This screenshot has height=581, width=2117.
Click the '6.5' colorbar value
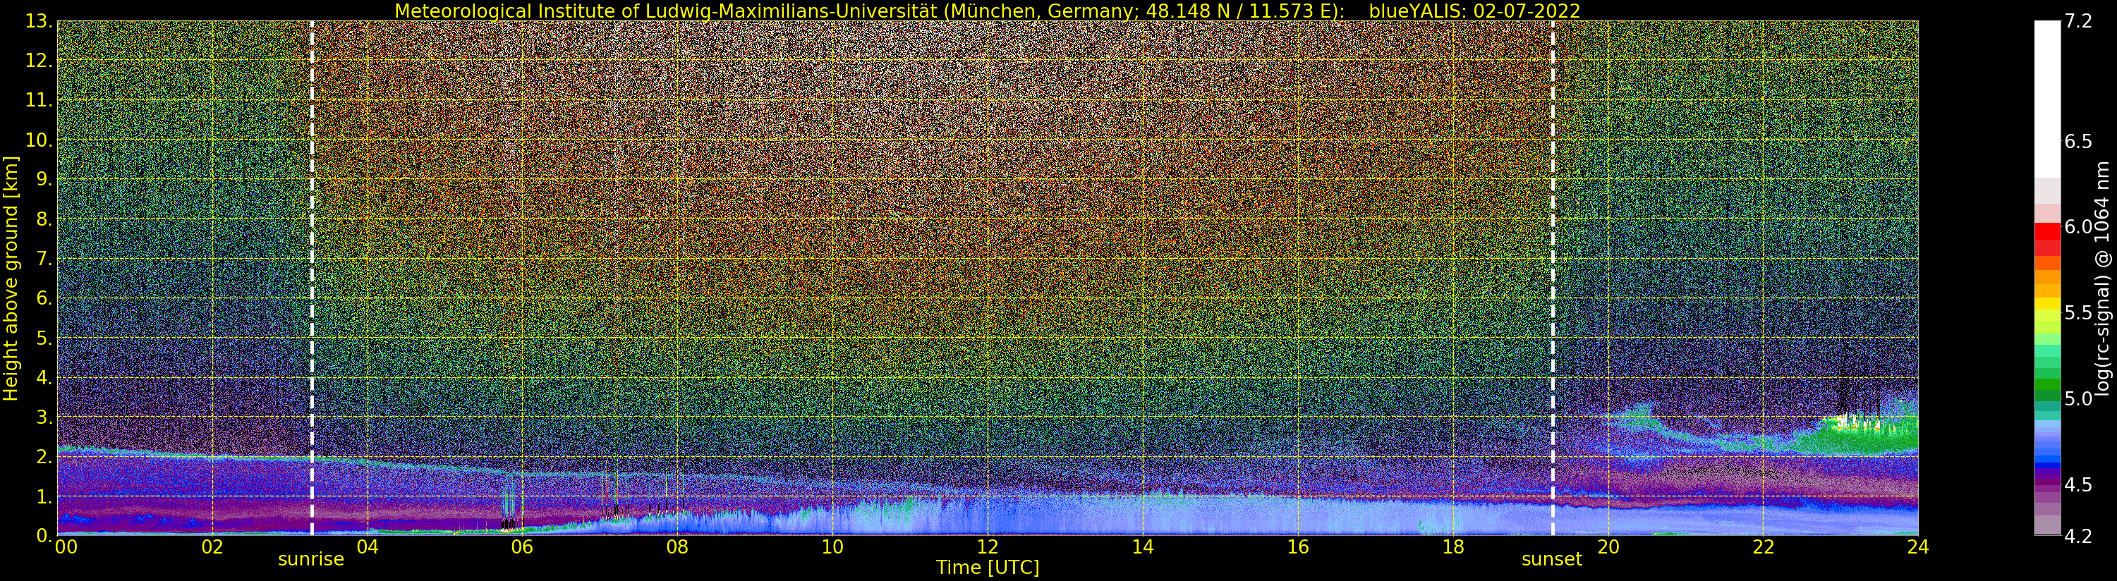point(2078,141)
